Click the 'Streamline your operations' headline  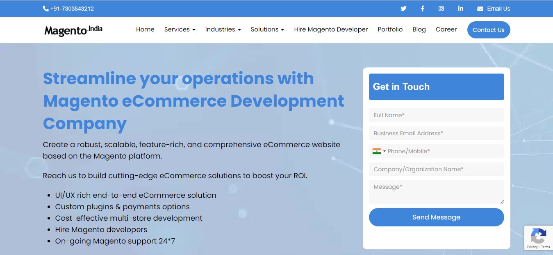(x=193, y=101)
